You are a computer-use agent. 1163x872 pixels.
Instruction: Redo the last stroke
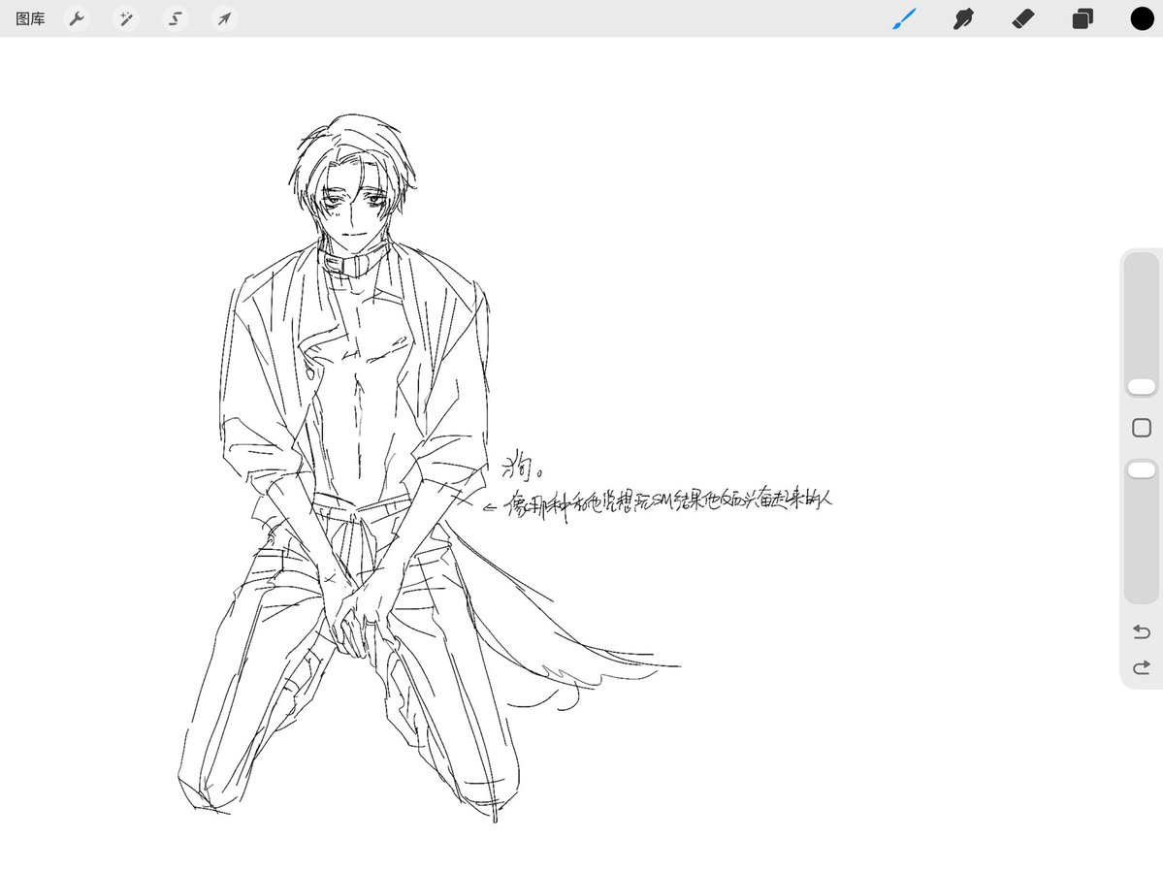pos(1142,667)
